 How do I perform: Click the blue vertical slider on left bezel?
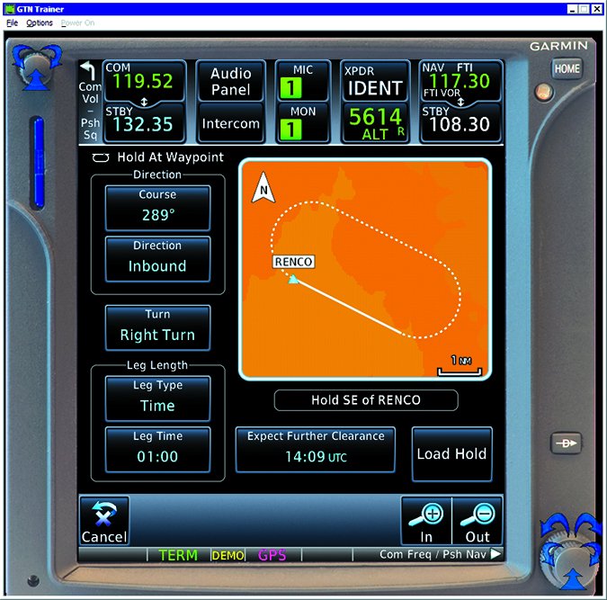38,162
